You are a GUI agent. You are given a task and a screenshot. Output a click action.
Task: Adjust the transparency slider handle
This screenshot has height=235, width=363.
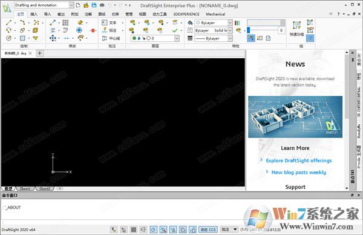[x=249, y=30]
